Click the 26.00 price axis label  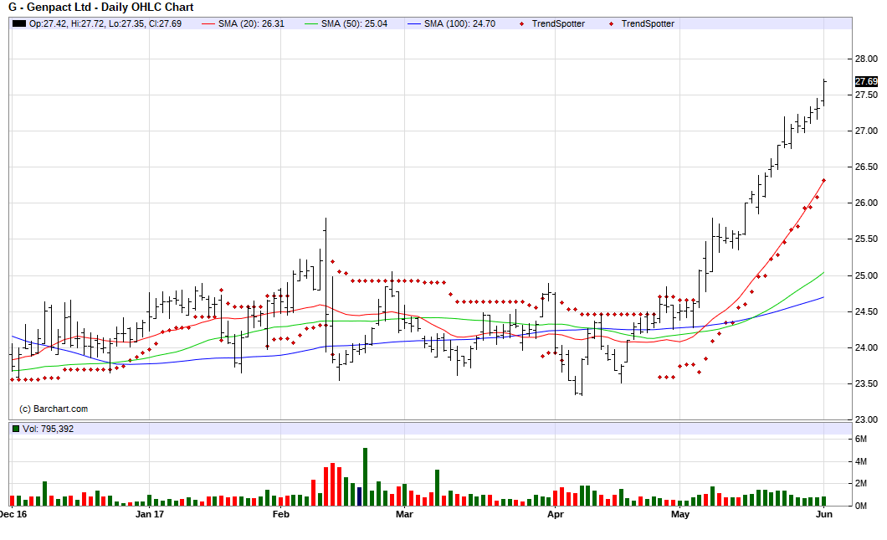[866, 203]
